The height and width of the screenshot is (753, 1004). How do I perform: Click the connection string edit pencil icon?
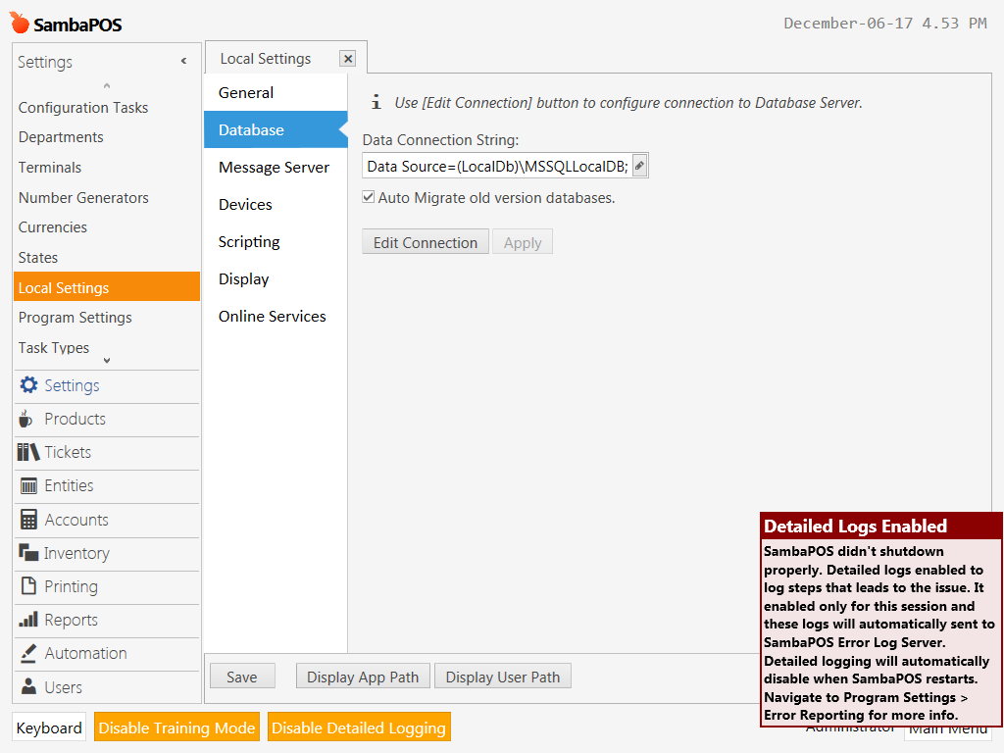tap(639, 166)
